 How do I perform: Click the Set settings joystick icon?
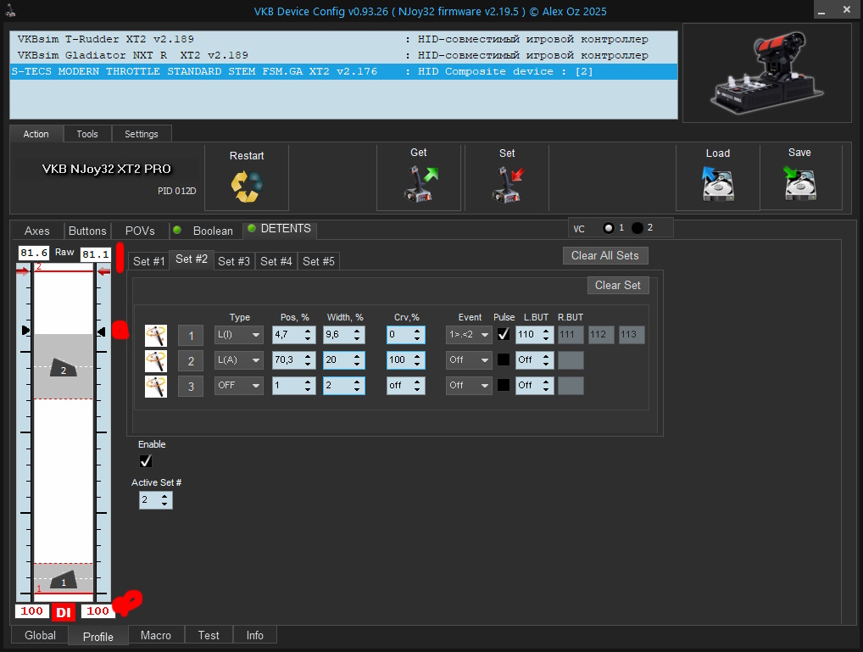507,184
